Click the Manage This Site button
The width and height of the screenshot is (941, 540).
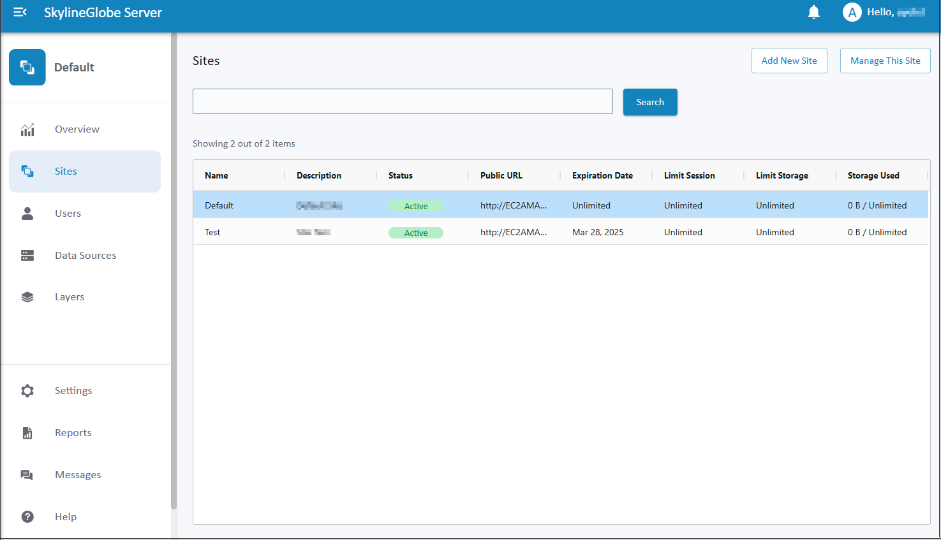click(x=885, y=61)
